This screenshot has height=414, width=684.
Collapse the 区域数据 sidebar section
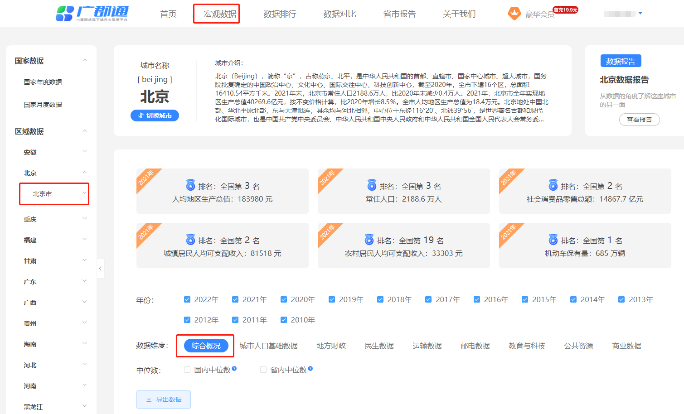click(x=84, y=131)
